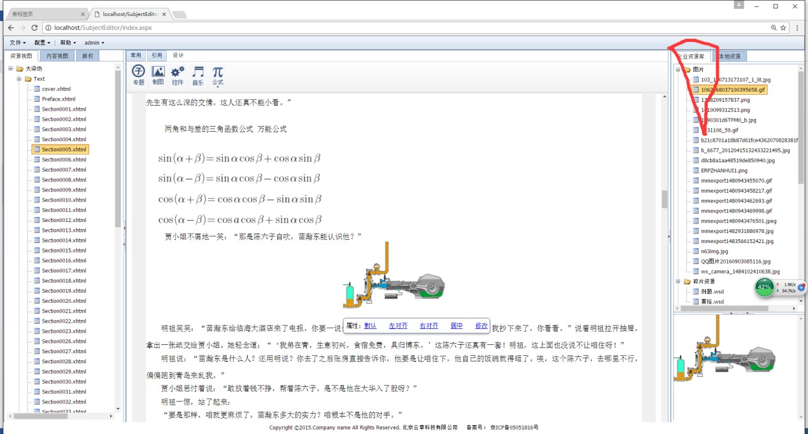
Task: Bookmark page with the star icon
Action: click(x=783, y=28)
